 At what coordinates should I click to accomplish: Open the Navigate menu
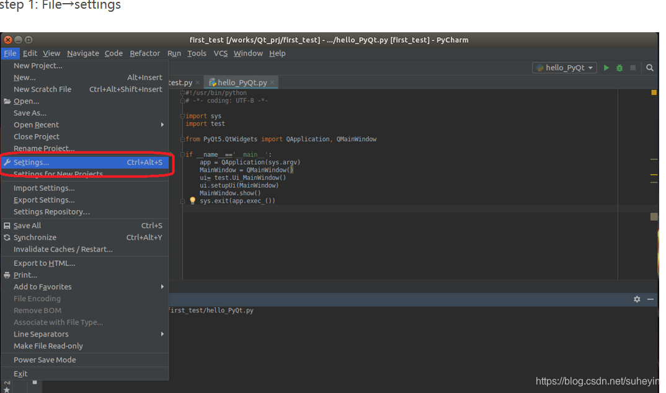coord(83,53)
